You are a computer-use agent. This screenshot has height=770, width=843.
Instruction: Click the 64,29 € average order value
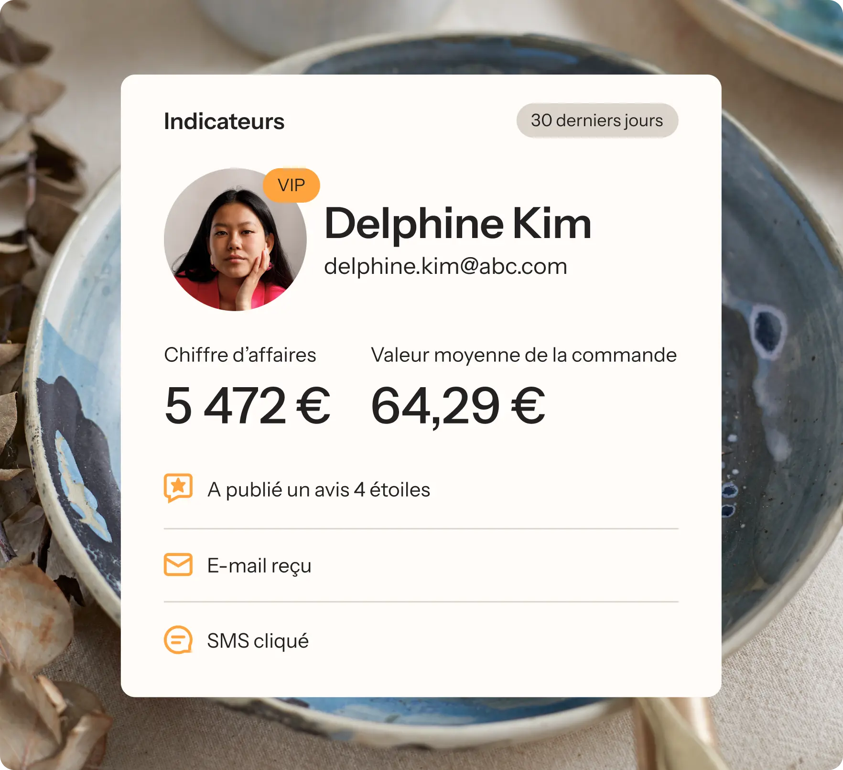pyautogui.click(x=458, y=407)
